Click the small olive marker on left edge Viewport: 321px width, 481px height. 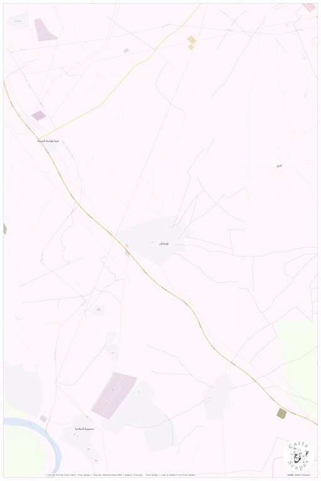pyautogui.click(x=5, y=229)
